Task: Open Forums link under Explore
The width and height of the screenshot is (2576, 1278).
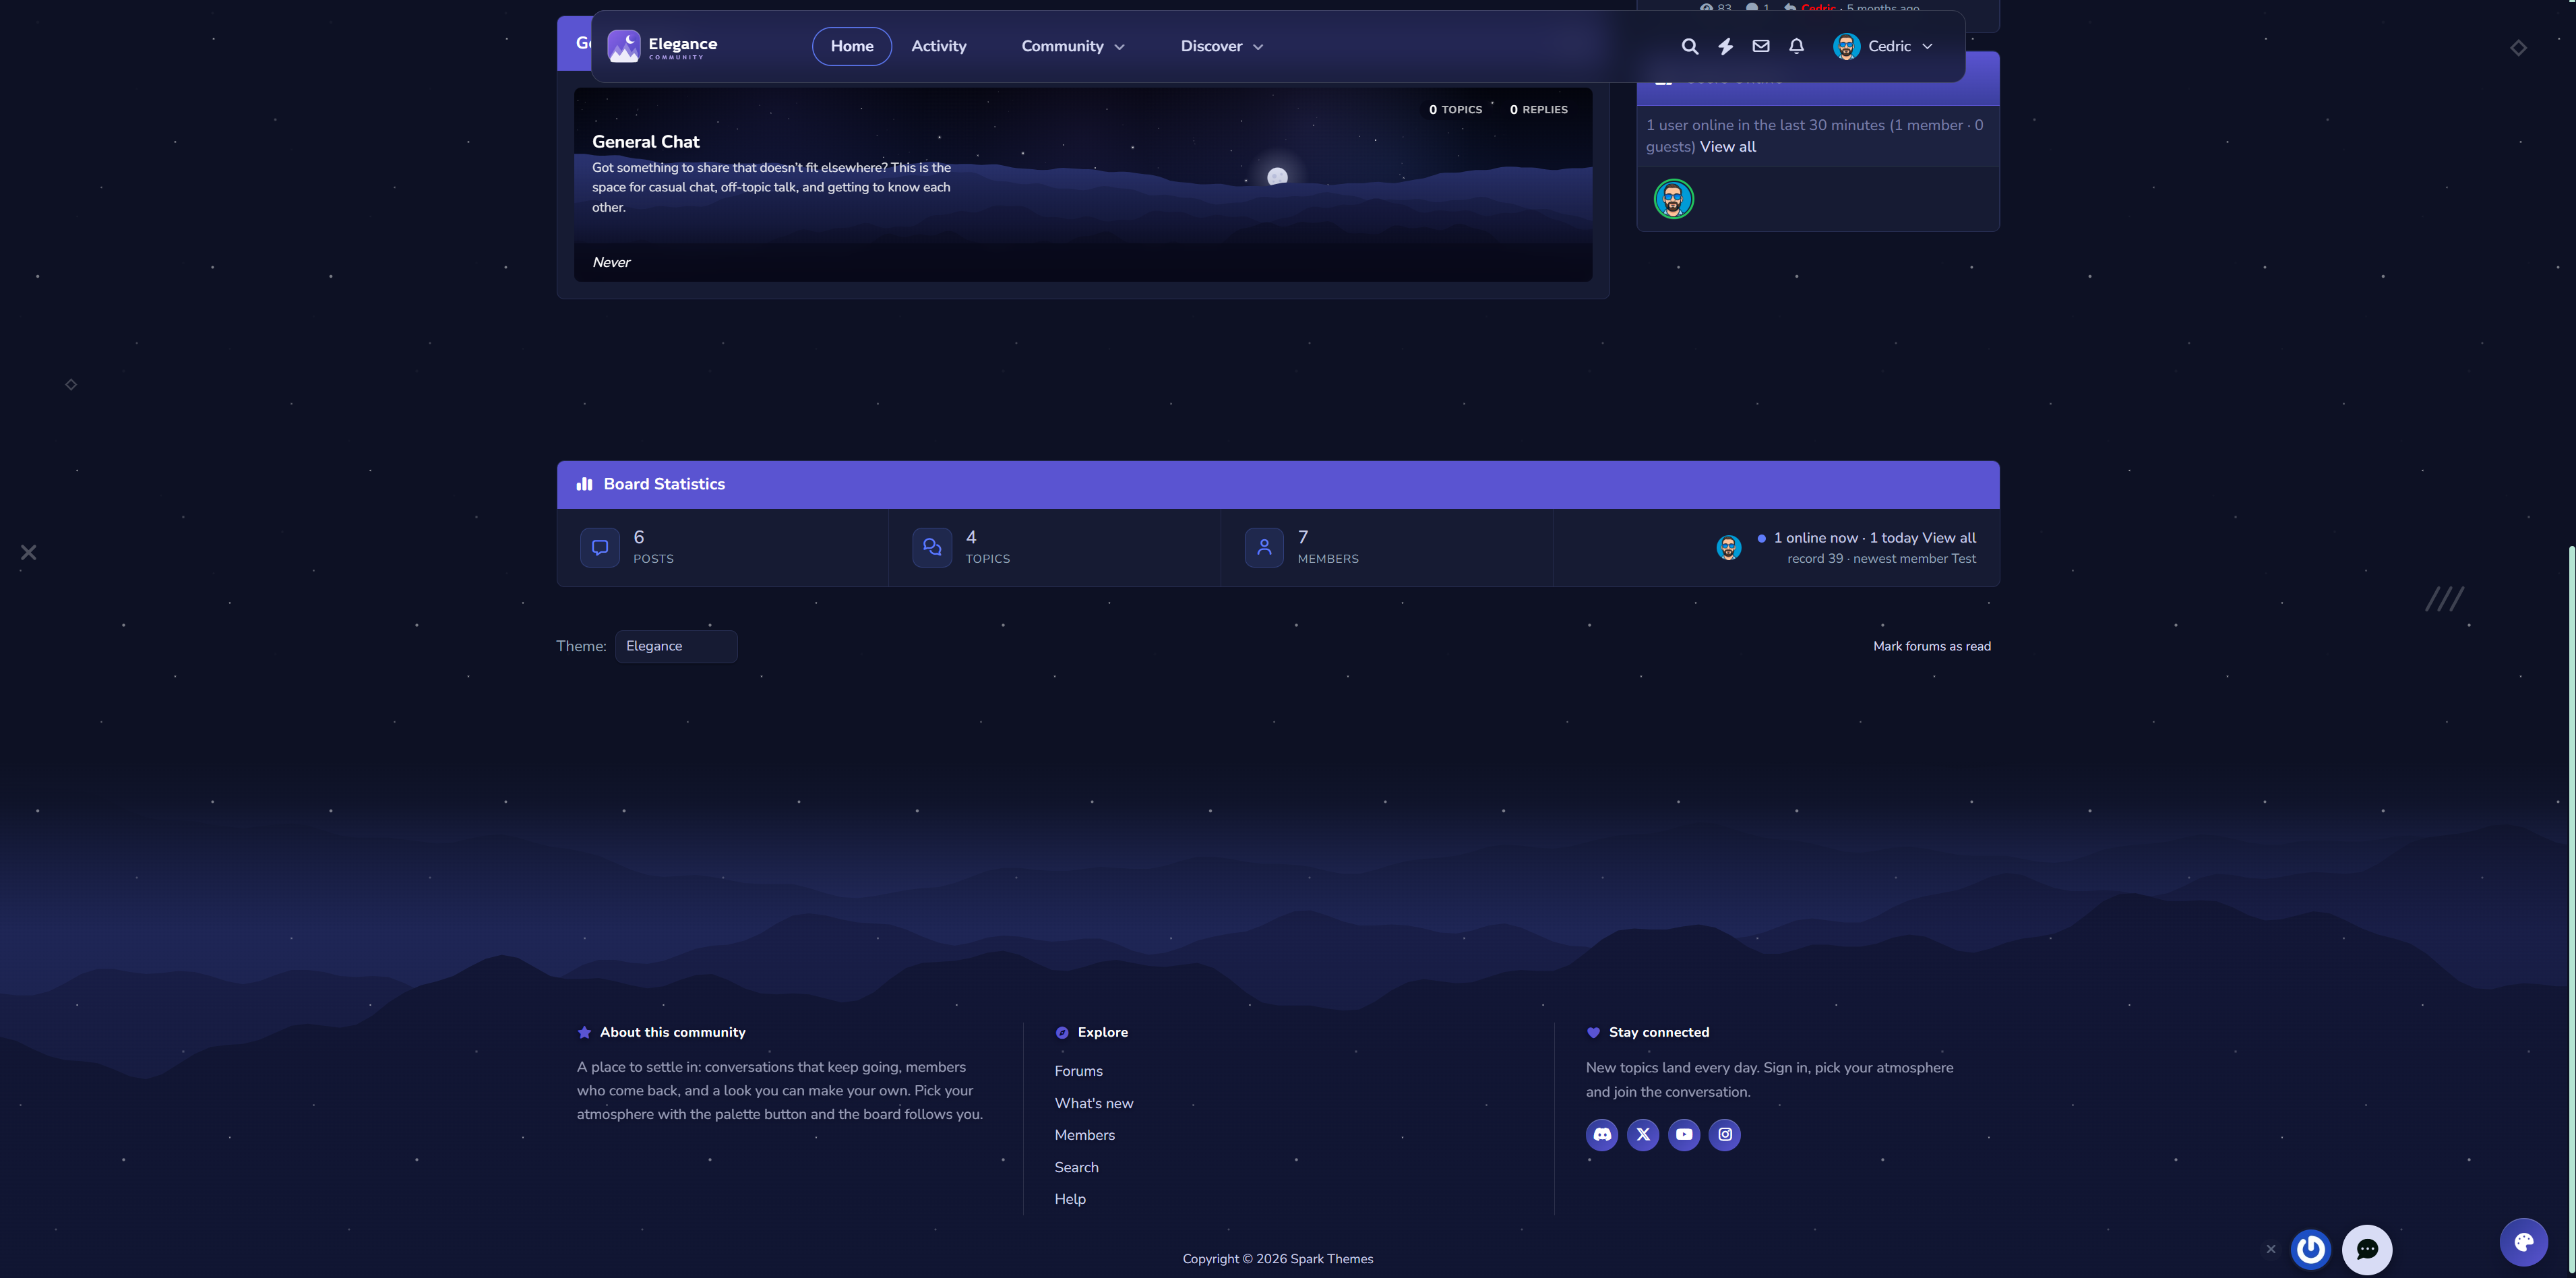Action: tap(1078, 1071)
